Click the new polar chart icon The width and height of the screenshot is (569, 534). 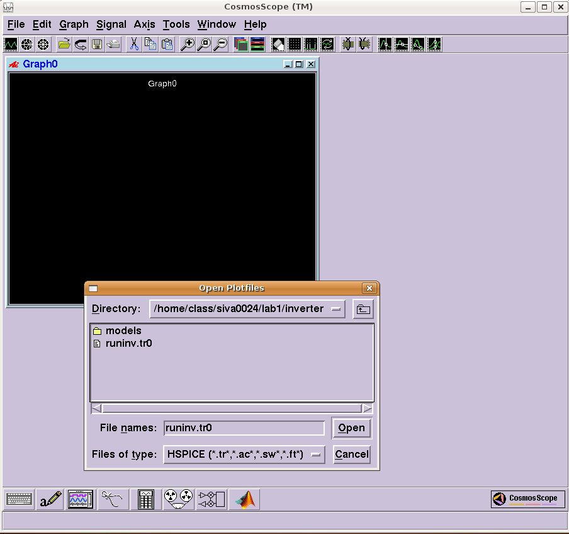click(x=27, y=44)
